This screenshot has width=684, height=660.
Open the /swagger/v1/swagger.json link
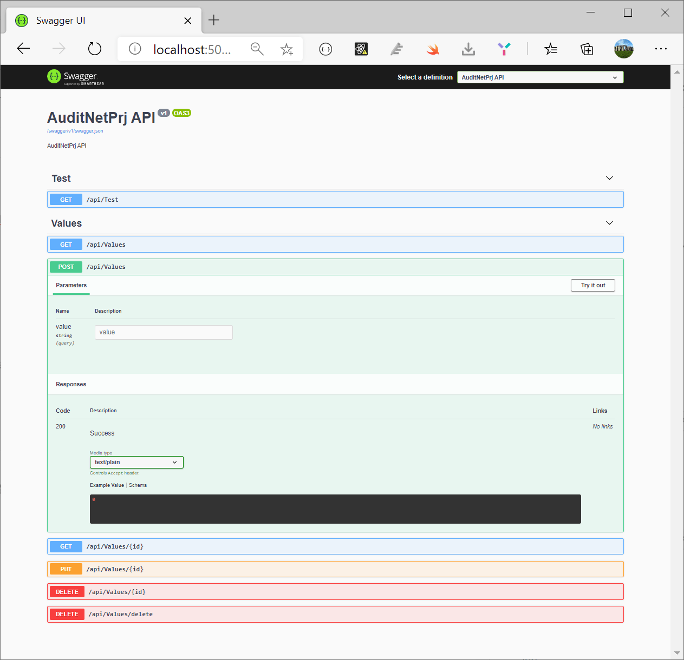pos(75,130)
